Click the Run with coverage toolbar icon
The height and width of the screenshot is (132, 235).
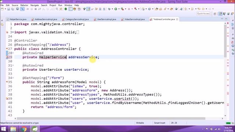pyautogui.click(x=122, y=9)
